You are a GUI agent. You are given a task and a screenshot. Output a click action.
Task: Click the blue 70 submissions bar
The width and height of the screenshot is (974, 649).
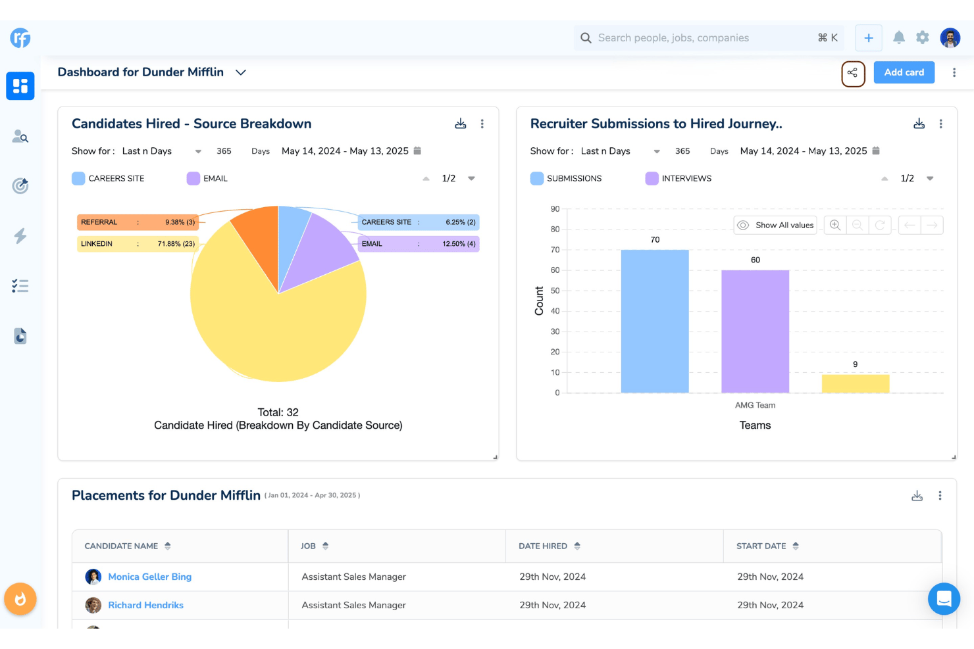(x=655, y=322)
